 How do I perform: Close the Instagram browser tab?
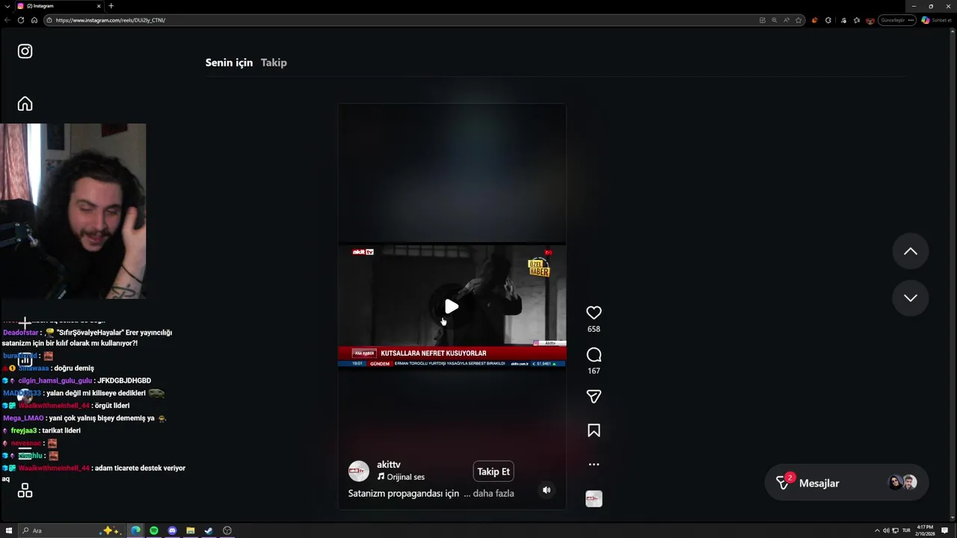[99, 6]
